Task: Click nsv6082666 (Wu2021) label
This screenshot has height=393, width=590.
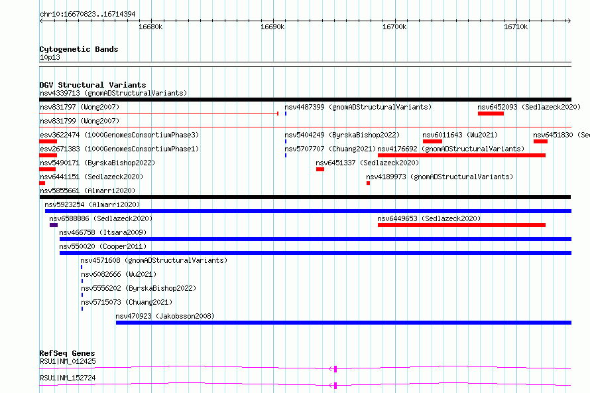Action: (x=119, y=274)
